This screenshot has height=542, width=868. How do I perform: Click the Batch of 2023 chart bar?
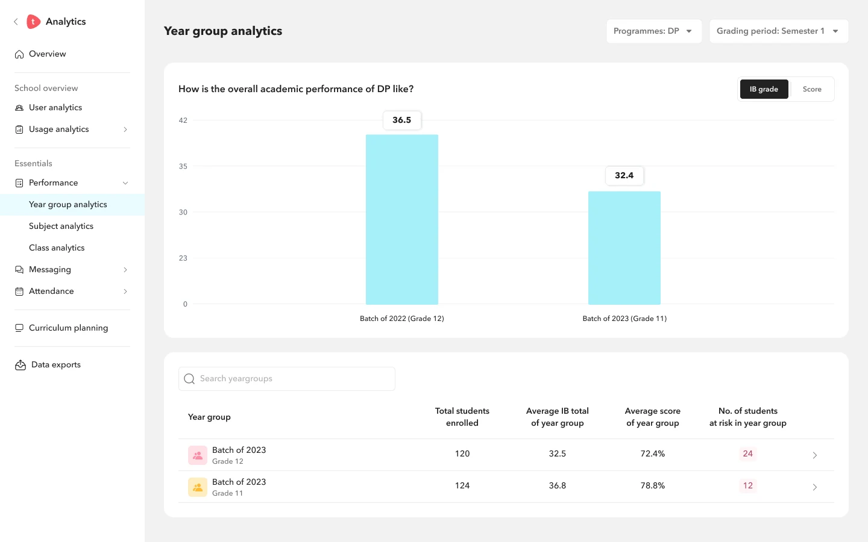click(624, 248)
